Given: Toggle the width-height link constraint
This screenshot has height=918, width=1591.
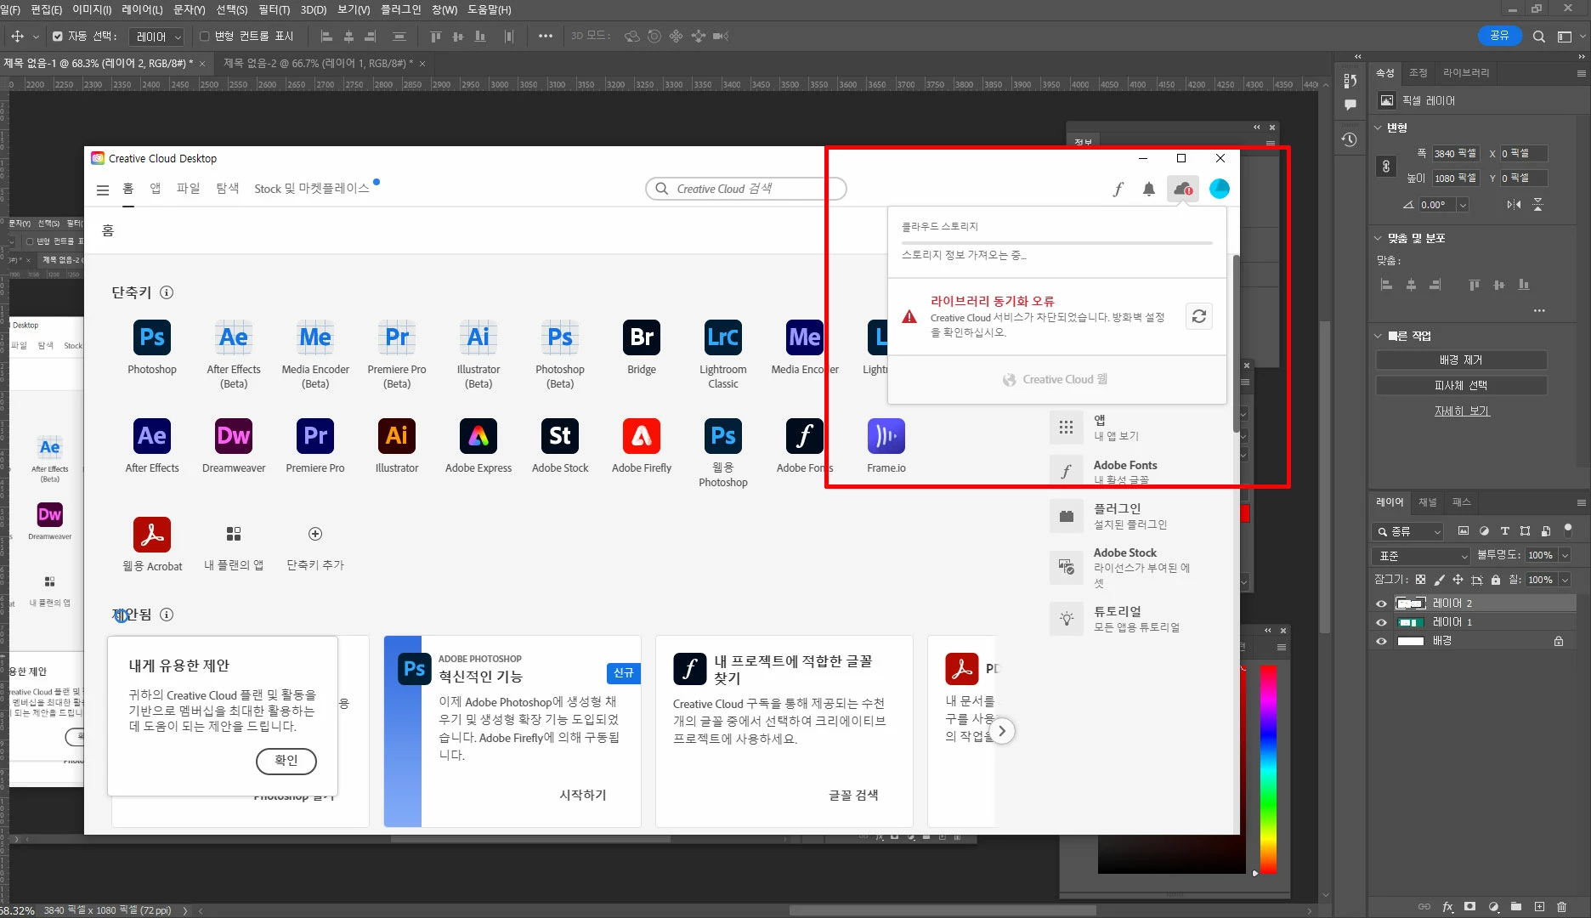Looking at the screenshot, I should click(1386, 166).
